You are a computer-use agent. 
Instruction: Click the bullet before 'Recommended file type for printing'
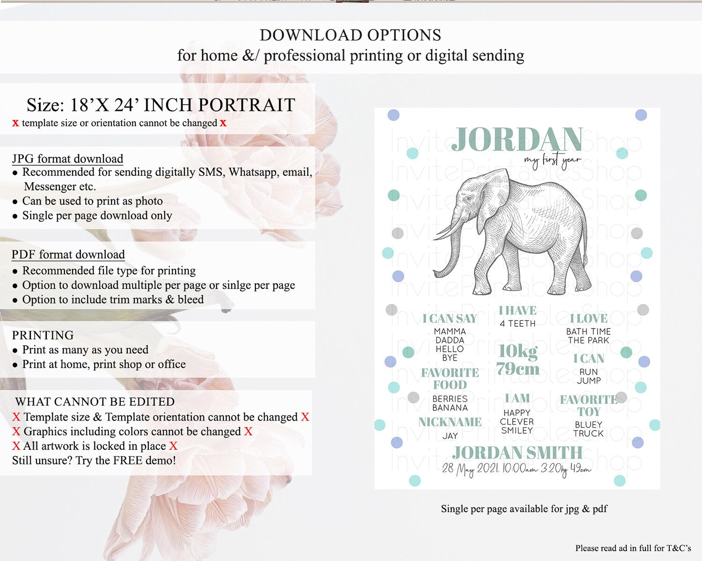click(15, 271)
